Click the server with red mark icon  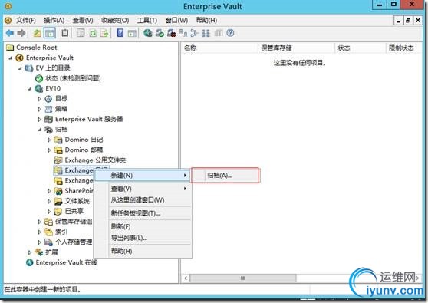point(171,33)
